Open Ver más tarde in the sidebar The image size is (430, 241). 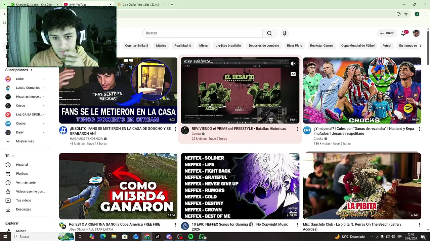click(26, 183)
